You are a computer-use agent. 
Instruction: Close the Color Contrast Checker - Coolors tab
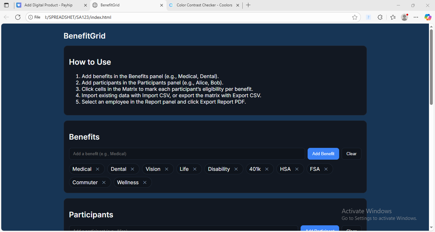(238, 5)
